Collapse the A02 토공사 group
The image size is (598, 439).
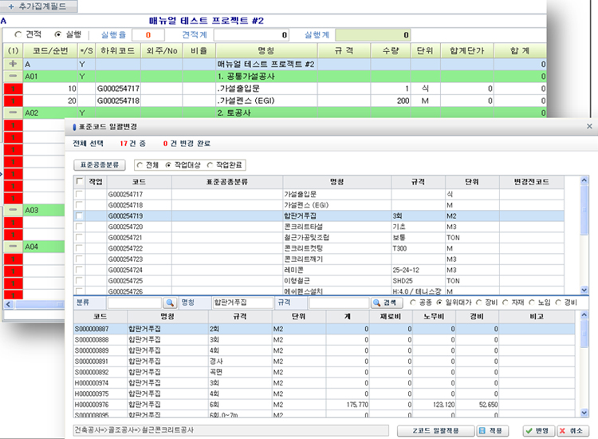coord(13,113)
